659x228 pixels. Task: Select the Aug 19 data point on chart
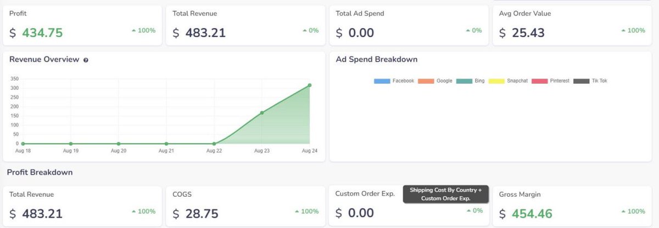pyautogui.click(x=71, y=144)
